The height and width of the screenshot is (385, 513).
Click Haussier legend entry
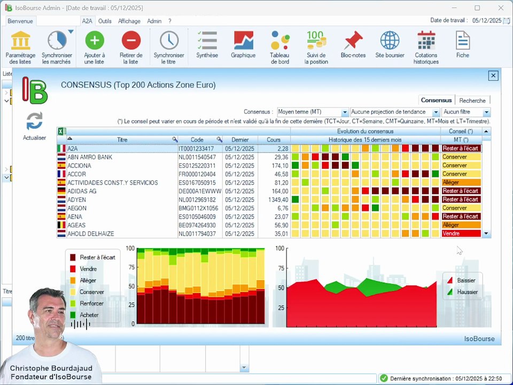click(462, 292)
